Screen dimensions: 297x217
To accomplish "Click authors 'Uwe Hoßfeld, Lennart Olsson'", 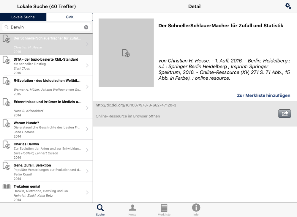I will coord(36,153).
